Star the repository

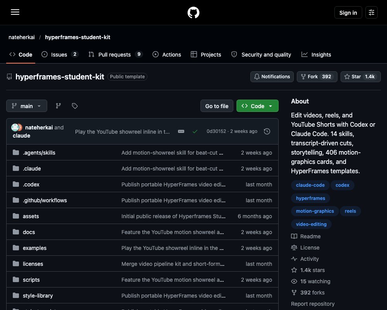(x=360, y=77)
